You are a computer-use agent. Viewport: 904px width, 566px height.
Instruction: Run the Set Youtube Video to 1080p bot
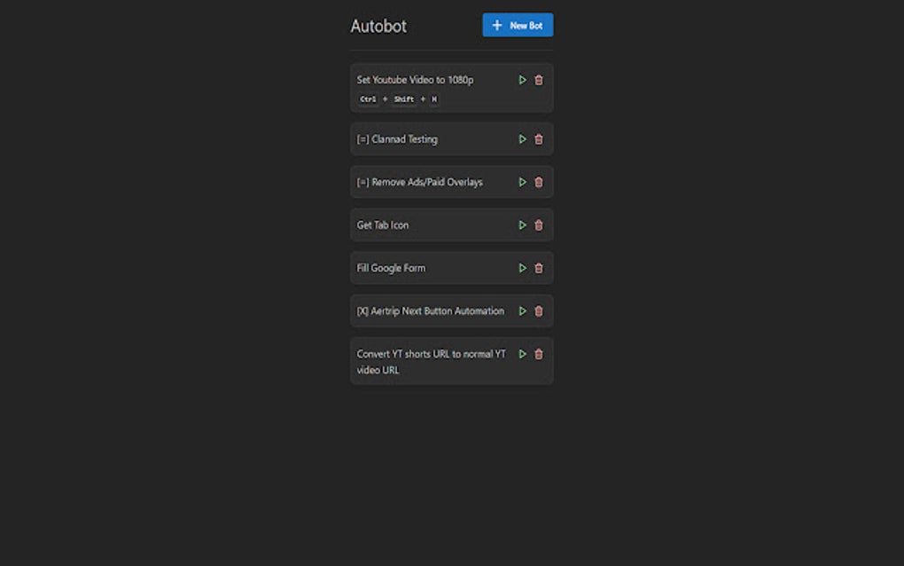click(x=522, y=79)
